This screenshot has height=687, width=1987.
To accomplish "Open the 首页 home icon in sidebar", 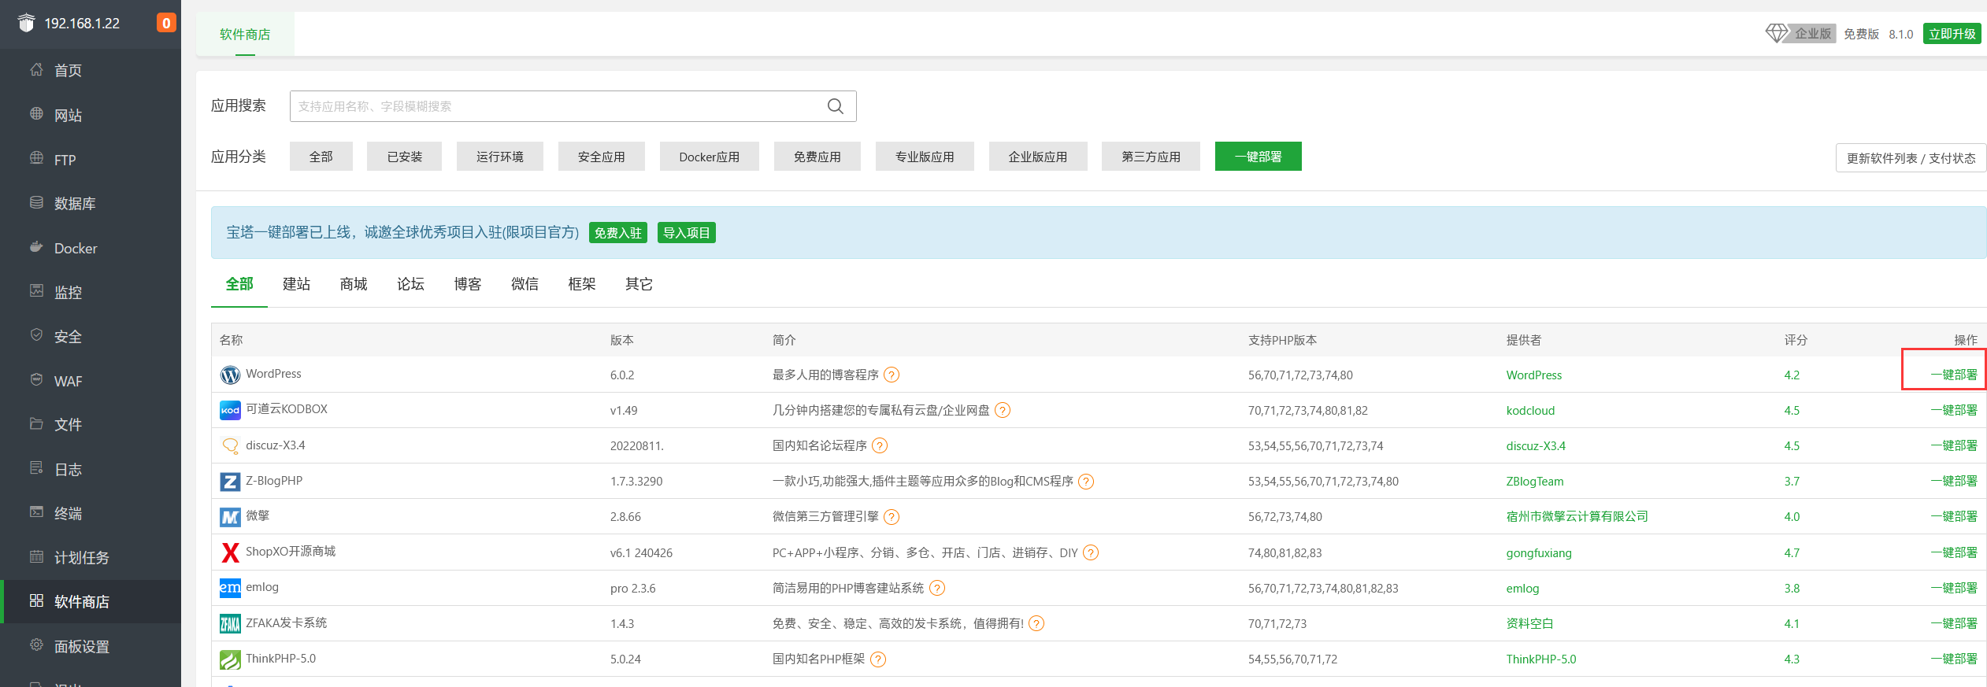I will [36, 69].
